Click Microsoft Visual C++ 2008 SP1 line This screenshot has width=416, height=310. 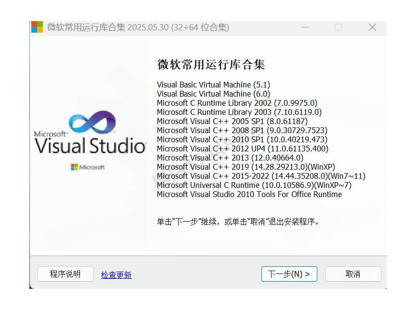point(242,130)
